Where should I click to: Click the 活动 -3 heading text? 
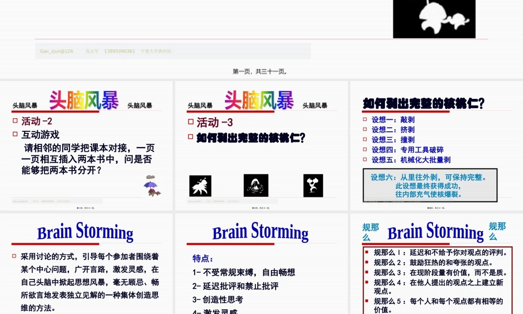click(x=214, y=123)
